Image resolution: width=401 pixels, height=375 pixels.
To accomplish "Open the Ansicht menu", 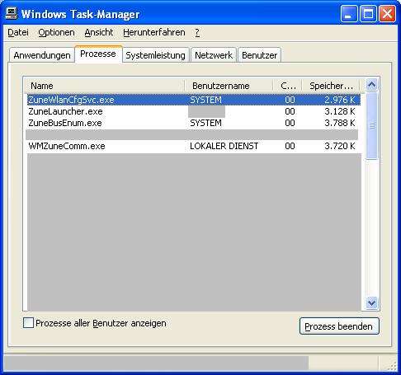I will 99,32.
